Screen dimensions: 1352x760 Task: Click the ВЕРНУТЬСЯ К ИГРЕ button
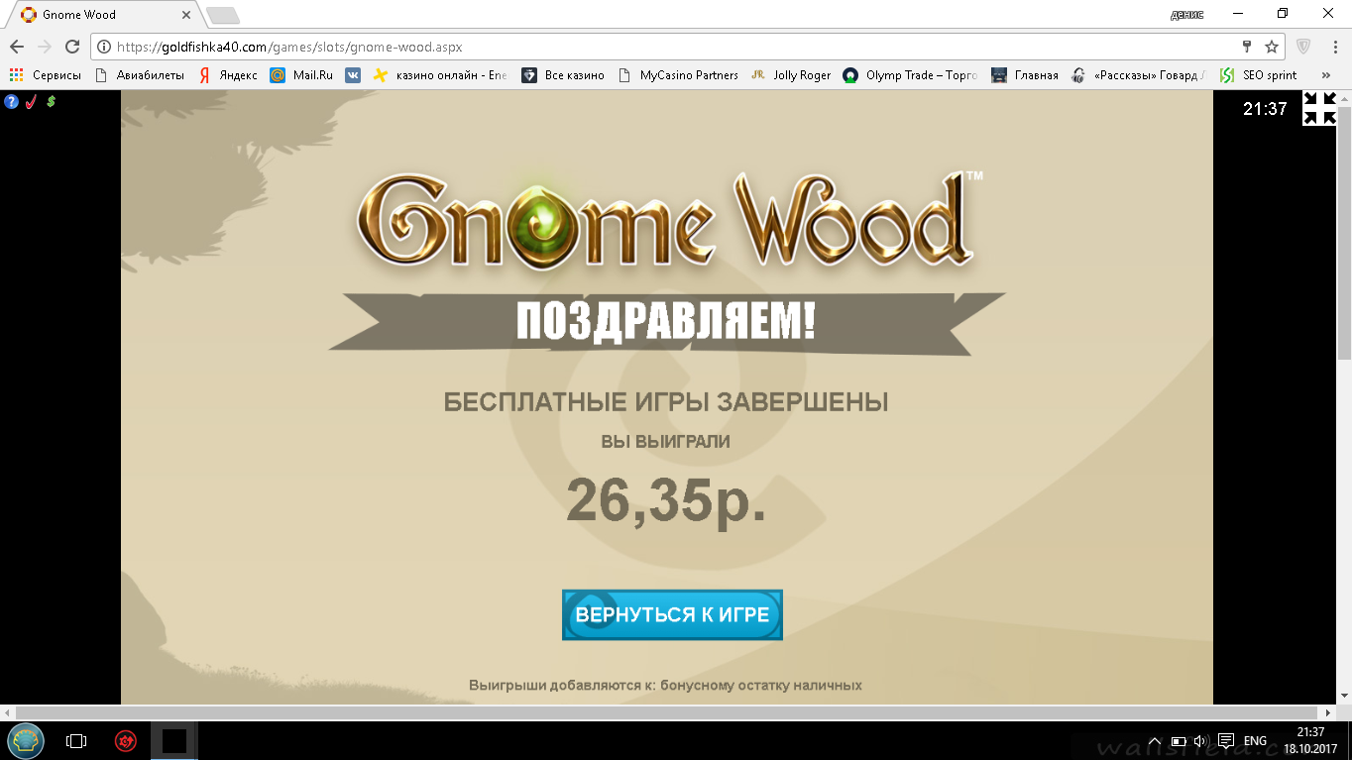(672, 614)
